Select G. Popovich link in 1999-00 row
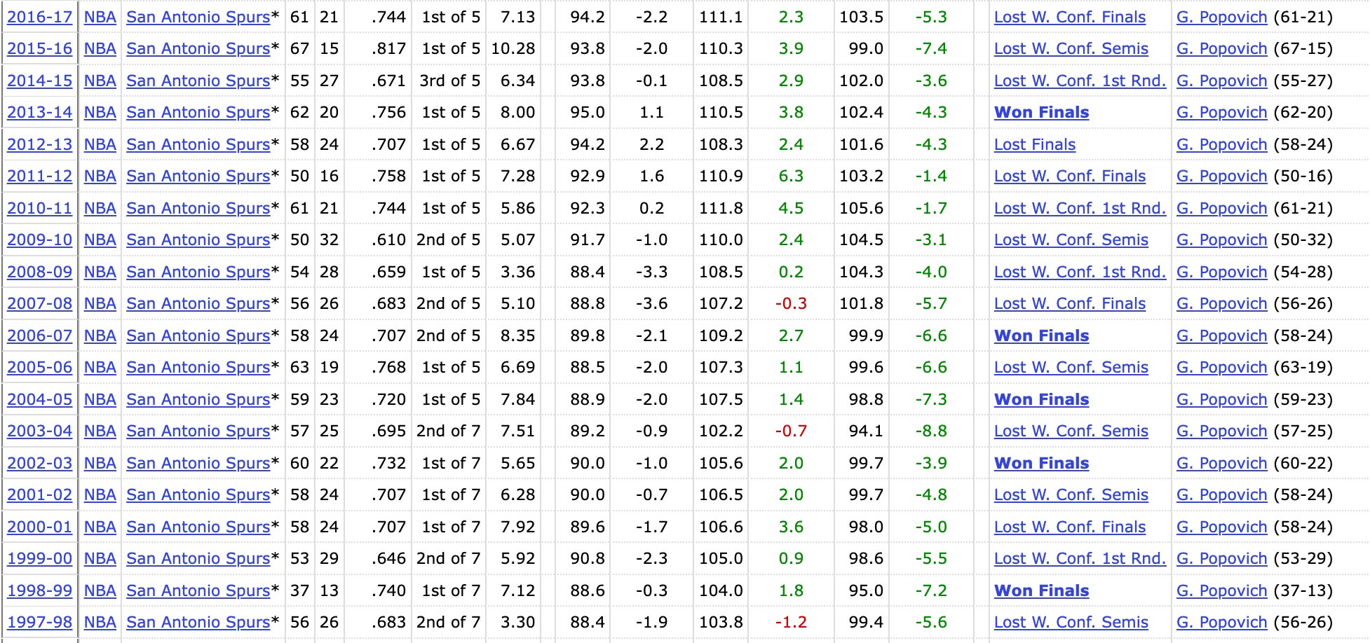The width and height of the screenshot is (1370, 643). click(x=1221, y=558)
